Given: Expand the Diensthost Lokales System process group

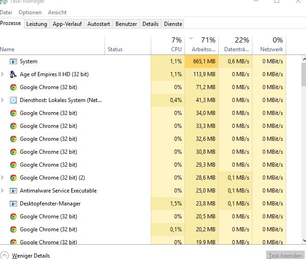Looking at the screenshot, I should click(2, 100).
